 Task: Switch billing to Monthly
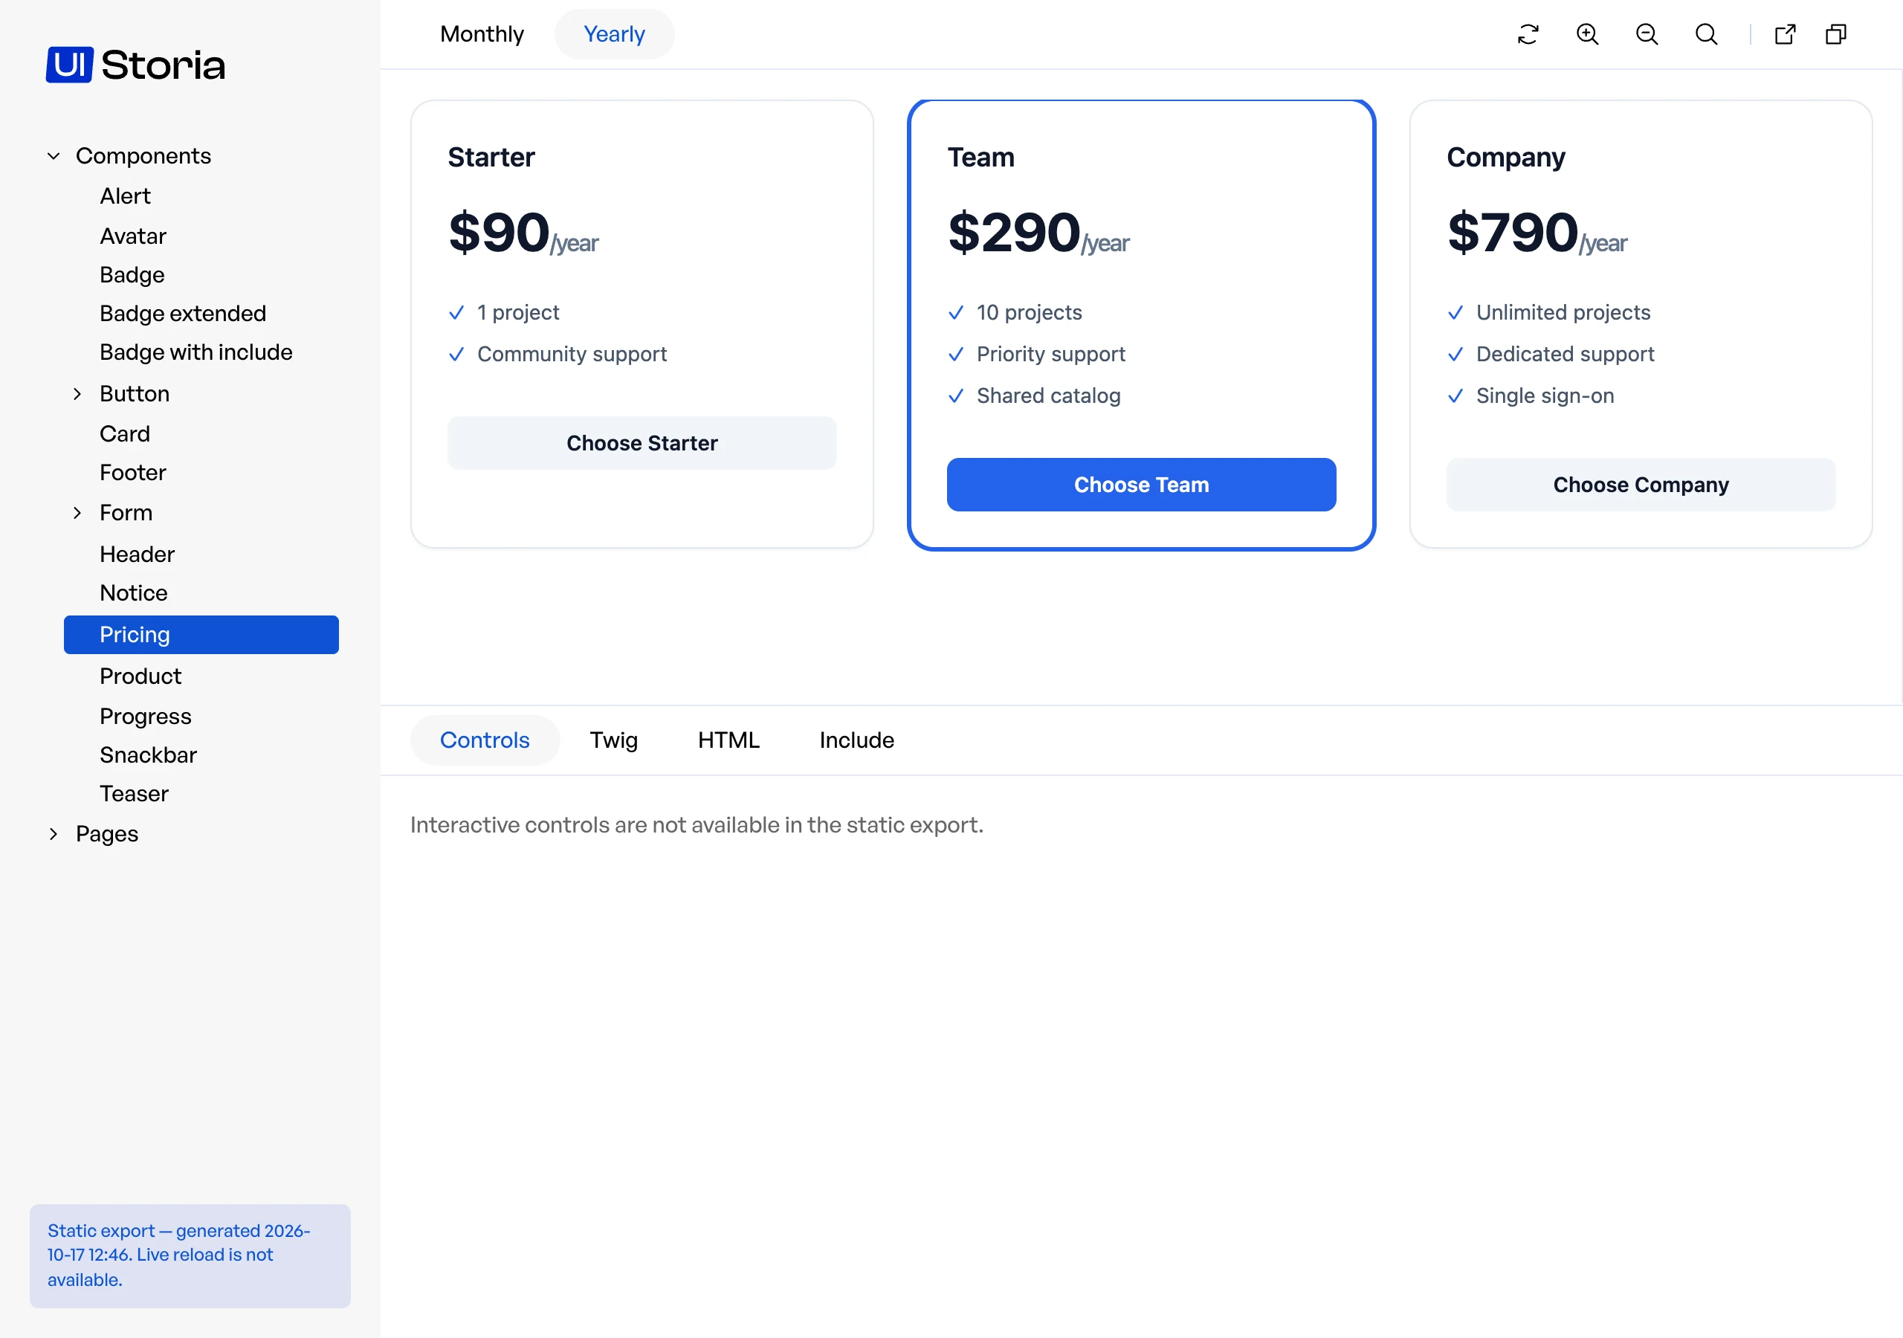pyautogui.click(x=482, y=34)
